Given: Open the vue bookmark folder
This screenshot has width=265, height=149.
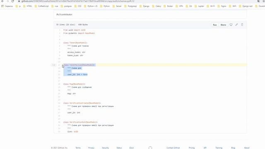Looking at the screenshot, I should pyautogui.click(x=55, y=6).
